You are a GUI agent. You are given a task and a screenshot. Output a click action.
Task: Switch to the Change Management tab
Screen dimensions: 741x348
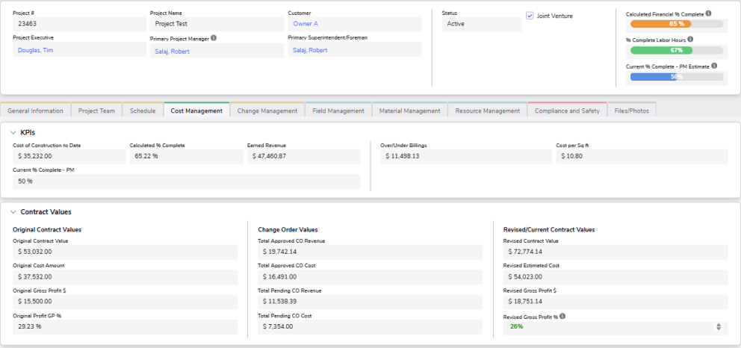click(x=267, y=111)
